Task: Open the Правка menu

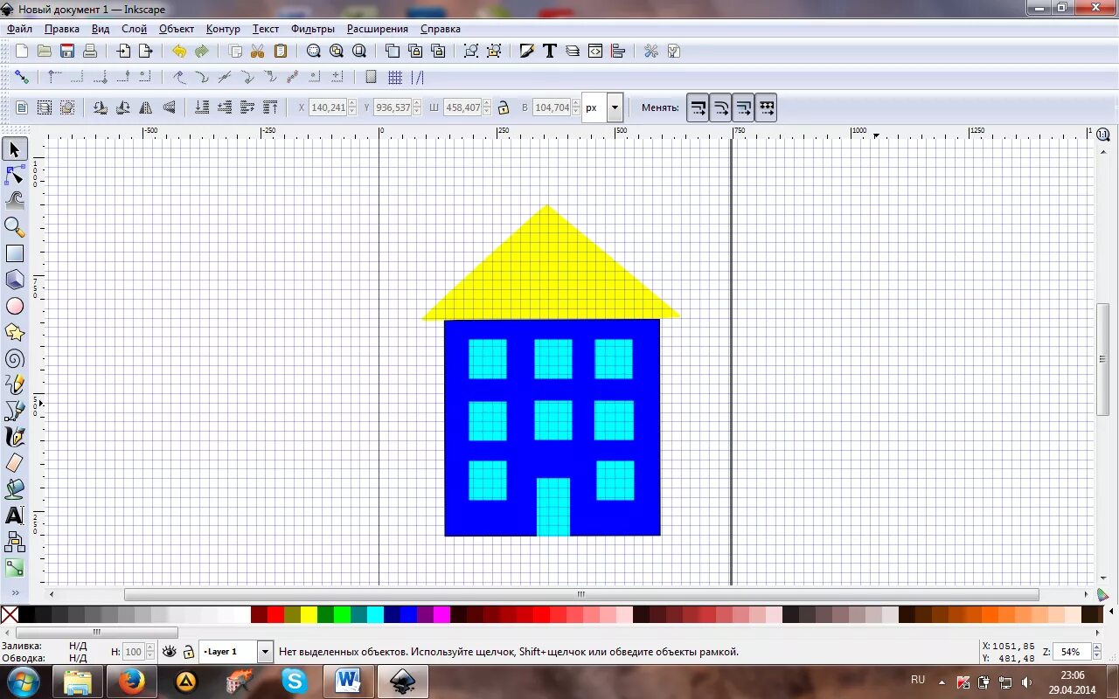Action: 62,29
